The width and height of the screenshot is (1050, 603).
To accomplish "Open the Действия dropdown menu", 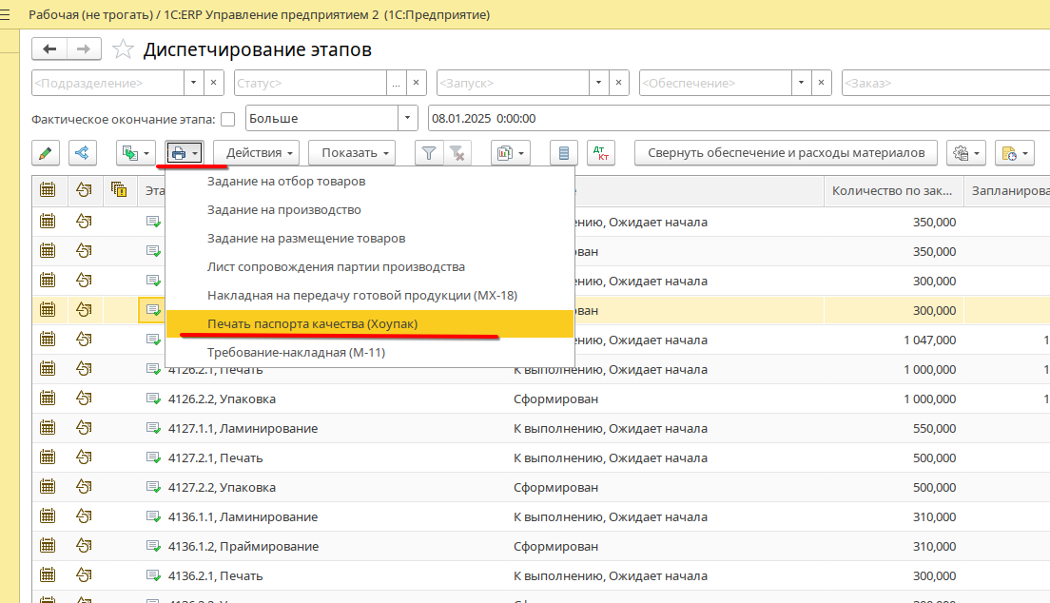I will point(256,152).
